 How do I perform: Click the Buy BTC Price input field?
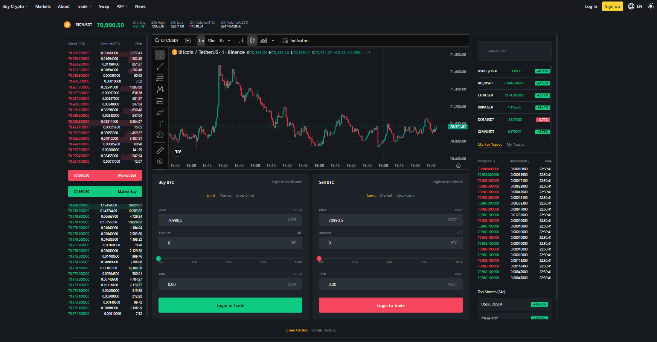(230, 220)
